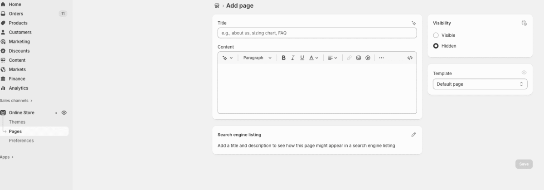
Task: Edit search engine listing with pencil icon
Action: click(413, 135)
